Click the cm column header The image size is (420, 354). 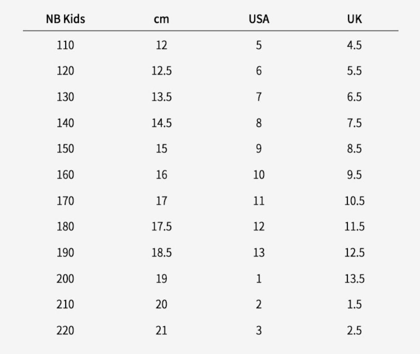click(161, 19)
